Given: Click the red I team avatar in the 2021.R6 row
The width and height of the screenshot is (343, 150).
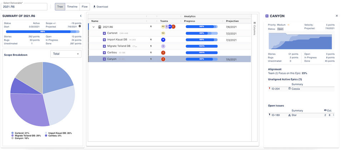Looking at the screenshot, I should click(174, 27).
